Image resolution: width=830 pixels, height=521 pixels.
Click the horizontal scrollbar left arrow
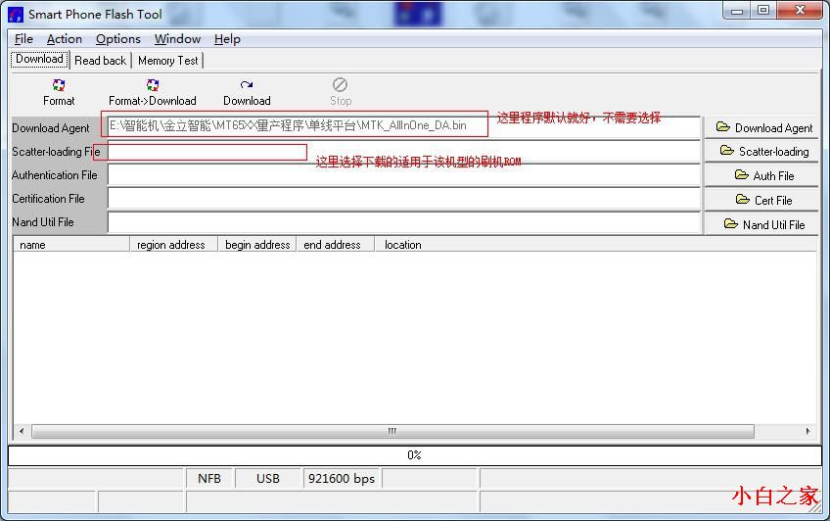point(22,431)
